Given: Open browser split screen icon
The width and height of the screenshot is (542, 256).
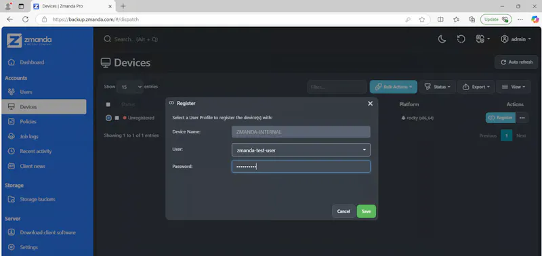Looking at the screenshot, I should [440, 20].
